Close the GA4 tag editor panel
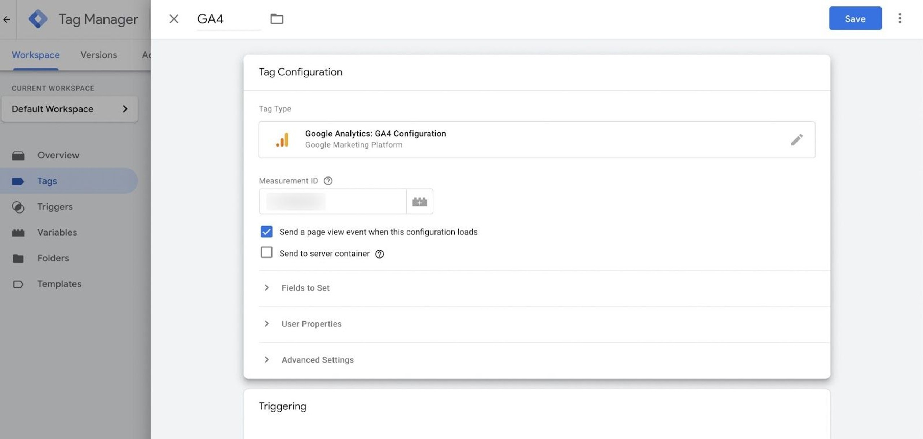923x439 pixels. [174, 19]
